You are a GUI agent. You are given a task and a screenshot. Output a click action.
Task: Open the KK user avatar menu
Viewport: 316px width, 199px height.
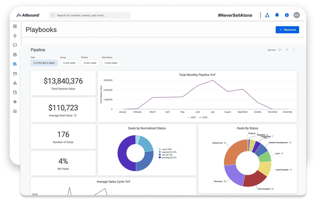297,15
